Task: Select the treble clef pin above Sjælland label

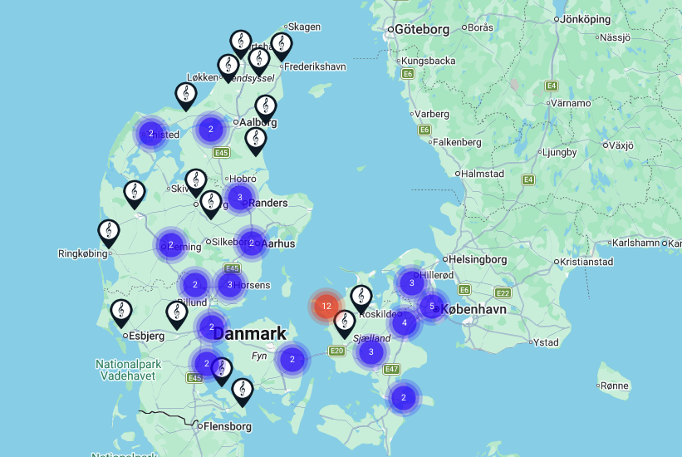Action: coord(344,322)
